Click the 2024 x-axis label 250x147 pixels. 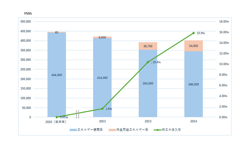pyautogui.click(x=193, y=121)
